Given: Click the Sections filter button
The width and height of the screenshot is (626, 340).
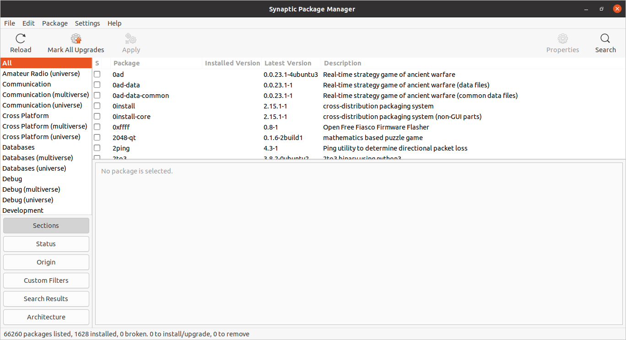Looking at the screenshot, I should [x=46, y=226].
